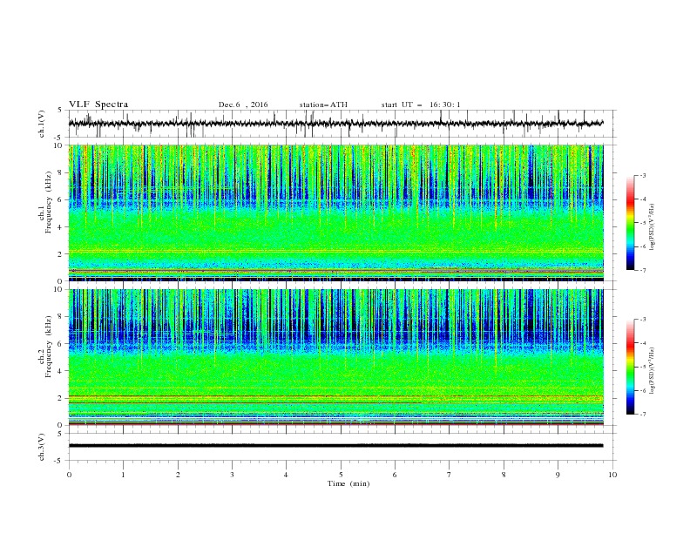The image size is (690, 533).
Task: Click the "Time (min)" axis title
Action: [x=348, y=483]
